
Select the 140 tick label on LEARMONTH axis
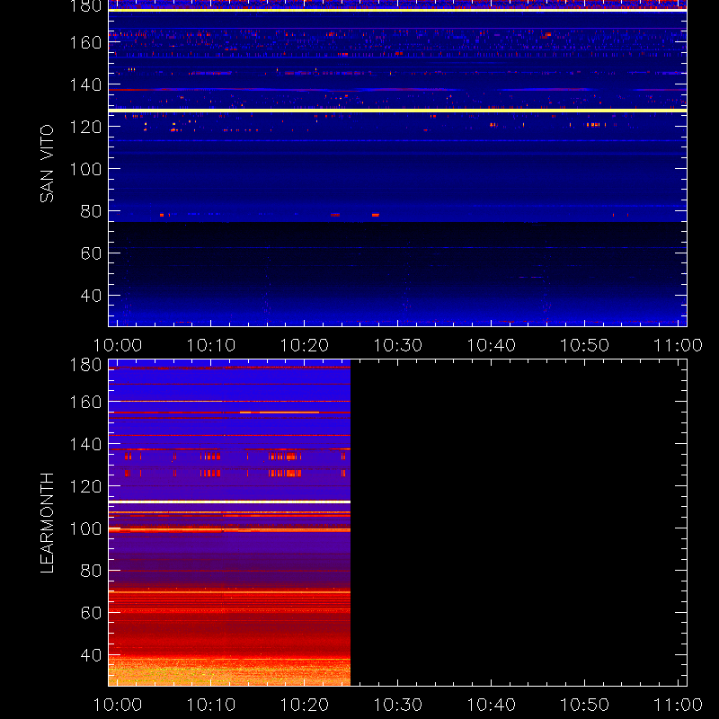85,444
